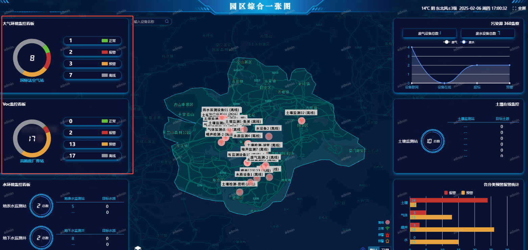Select the 雨水监测设备01 (离线) marker on map

pyautogui.click(x=221, y=110)
